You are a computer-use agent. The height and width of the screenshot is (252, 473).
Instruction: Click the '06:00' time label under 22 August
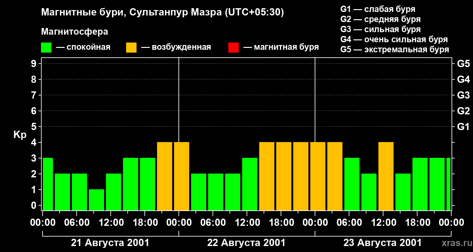[213, 223]
